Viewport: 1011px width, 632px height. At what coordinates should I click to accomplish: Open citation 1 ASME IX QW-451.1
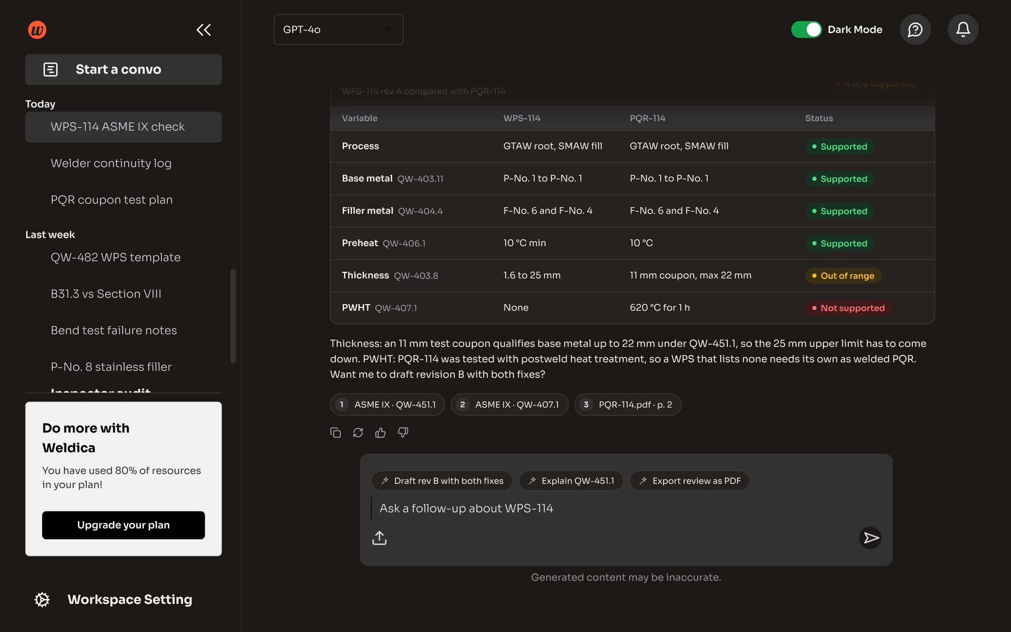[x=387, y=404]
